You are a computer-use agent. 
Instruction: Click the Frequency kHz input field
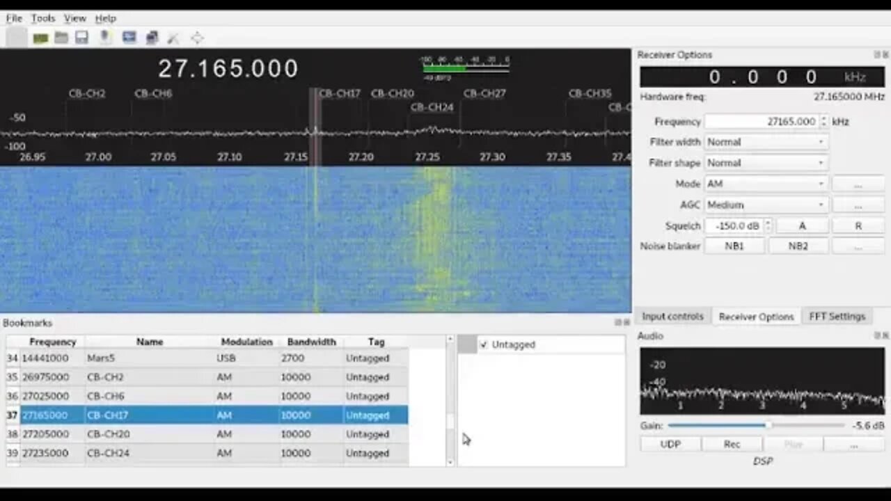[x=762, y=121]
